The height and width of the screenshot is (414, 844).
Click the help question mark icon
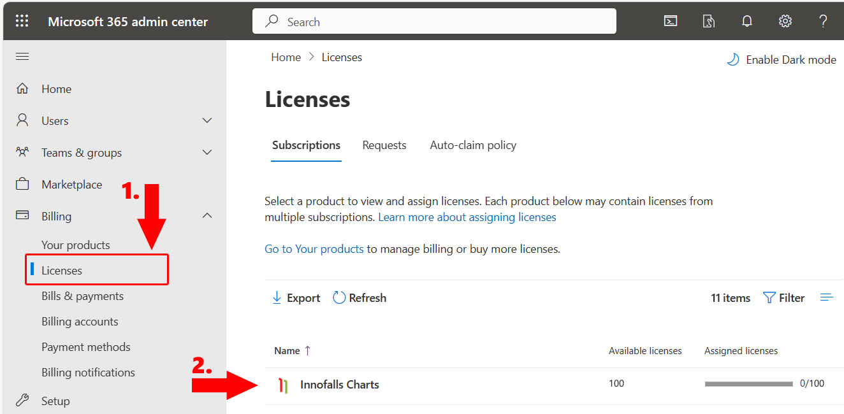(823, 21)
